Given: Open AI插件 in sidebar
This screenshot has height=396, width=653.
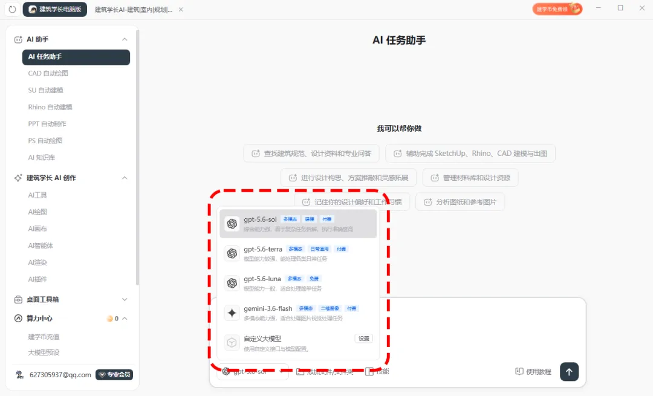Looking at the screenshot, I should coord(37,279).
